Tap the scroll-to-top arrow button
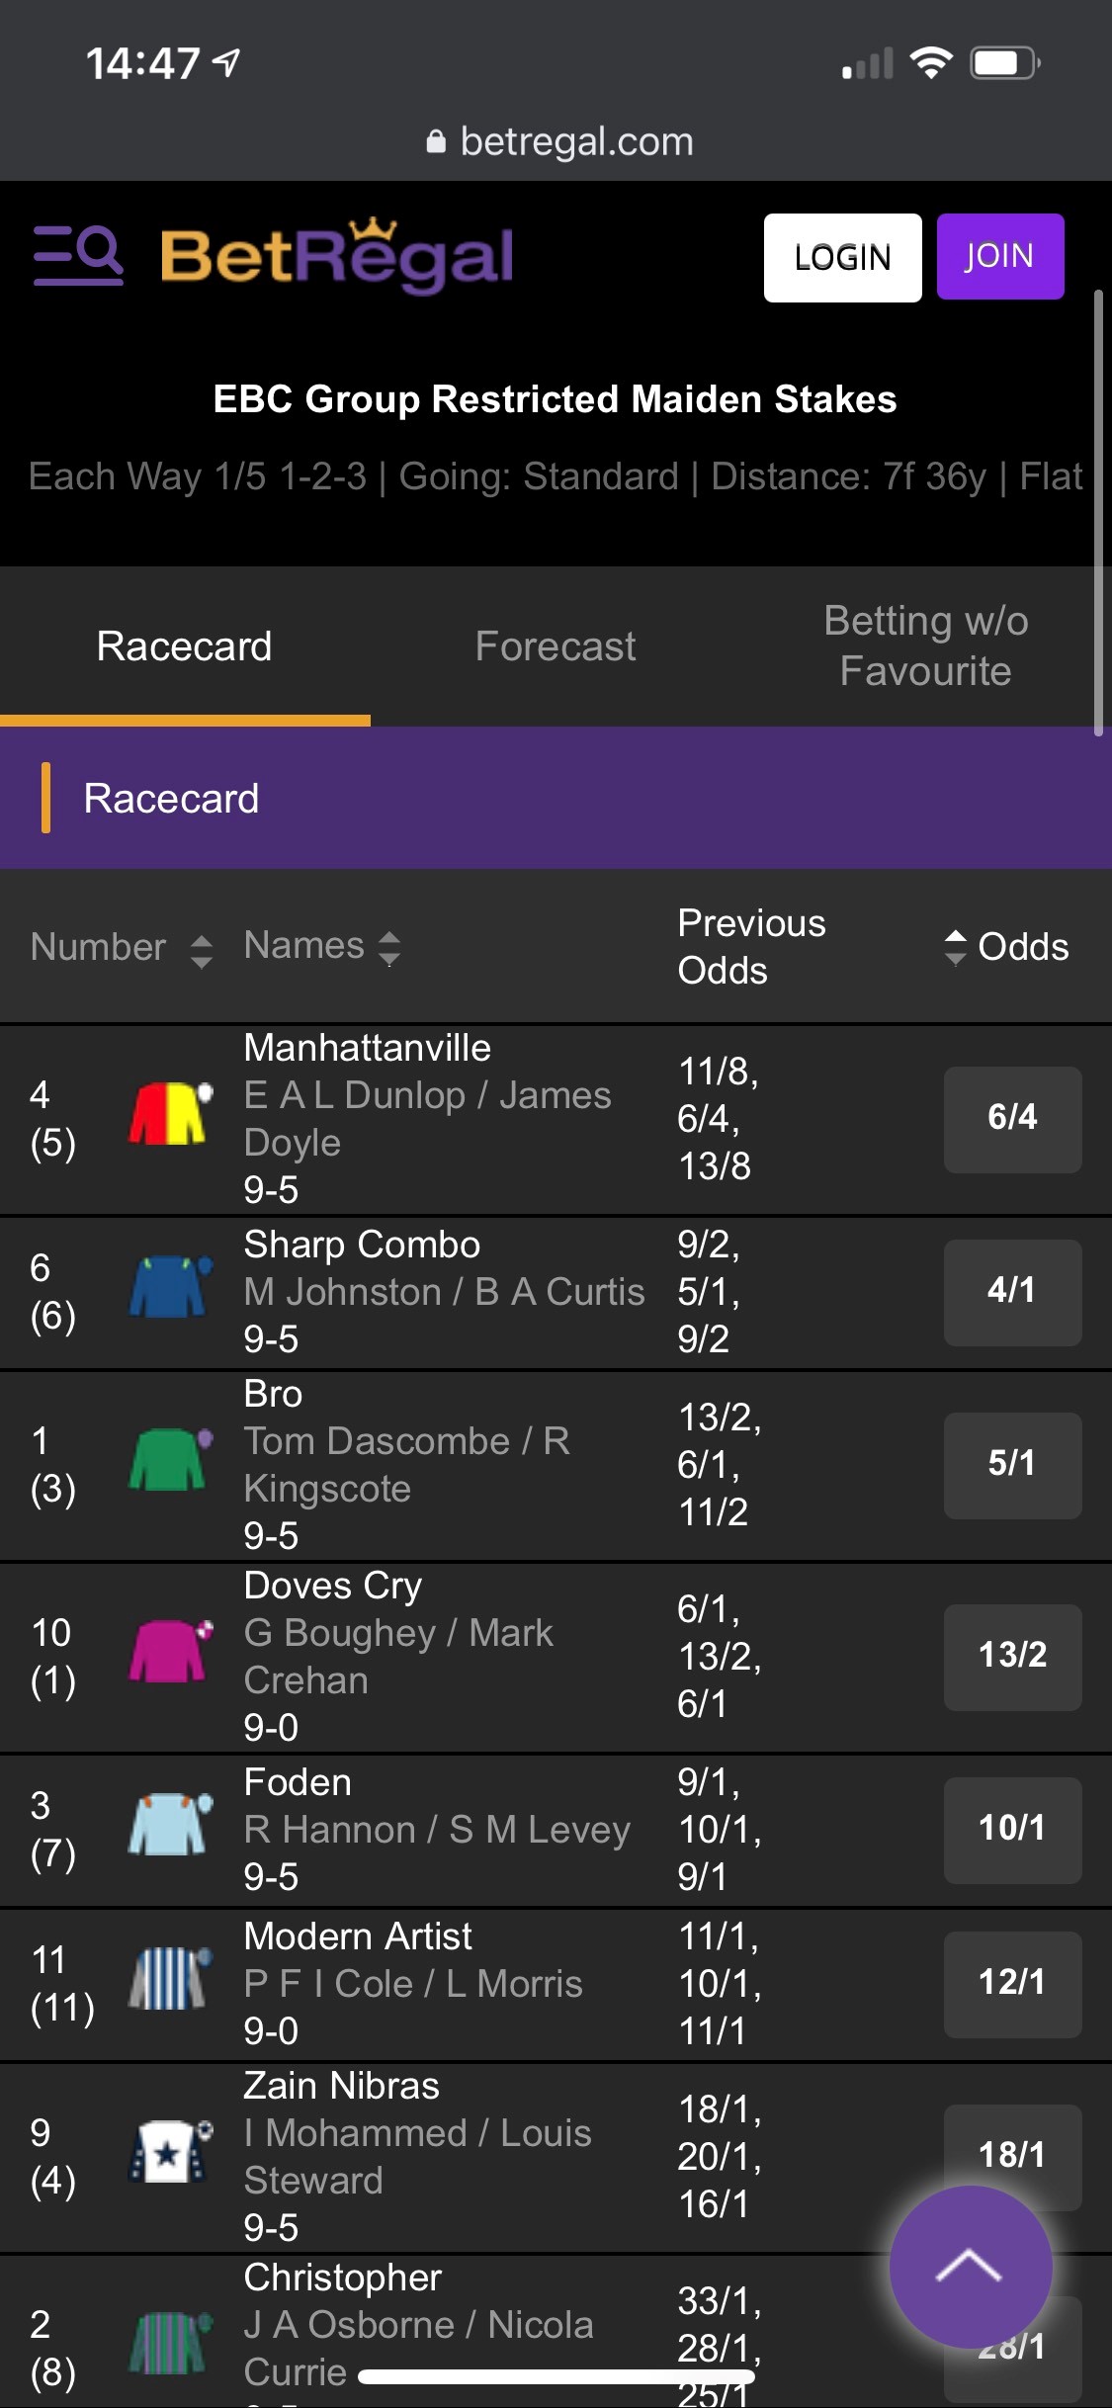Screen dimensions: 1112x2408 [x=970, y=2266]
